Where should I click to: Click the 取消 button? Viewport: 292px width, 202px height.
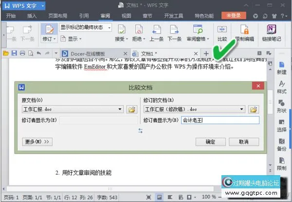[244, 142]
